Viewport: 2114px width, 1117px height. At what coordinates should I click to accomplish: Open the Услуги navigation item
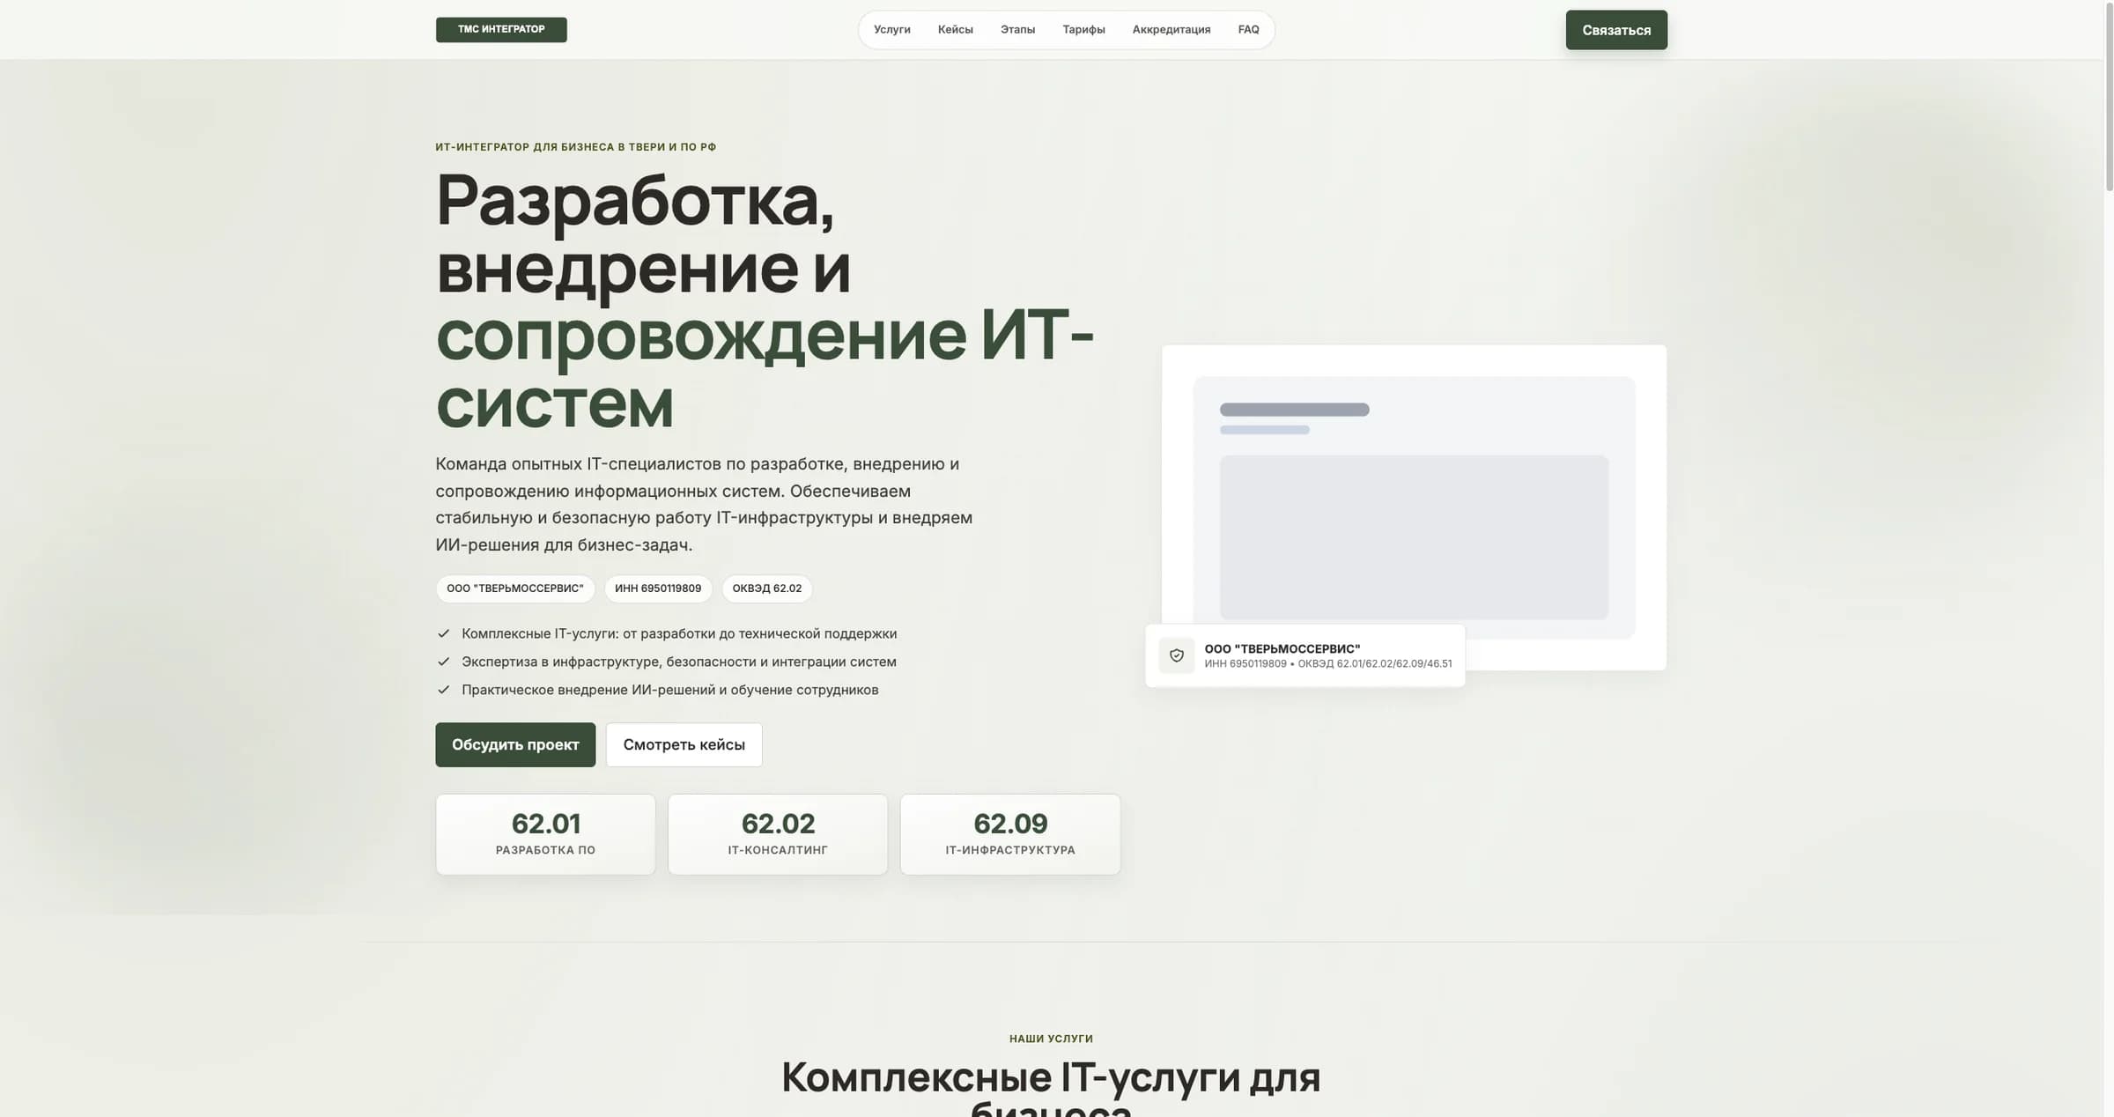click(891, 29)
